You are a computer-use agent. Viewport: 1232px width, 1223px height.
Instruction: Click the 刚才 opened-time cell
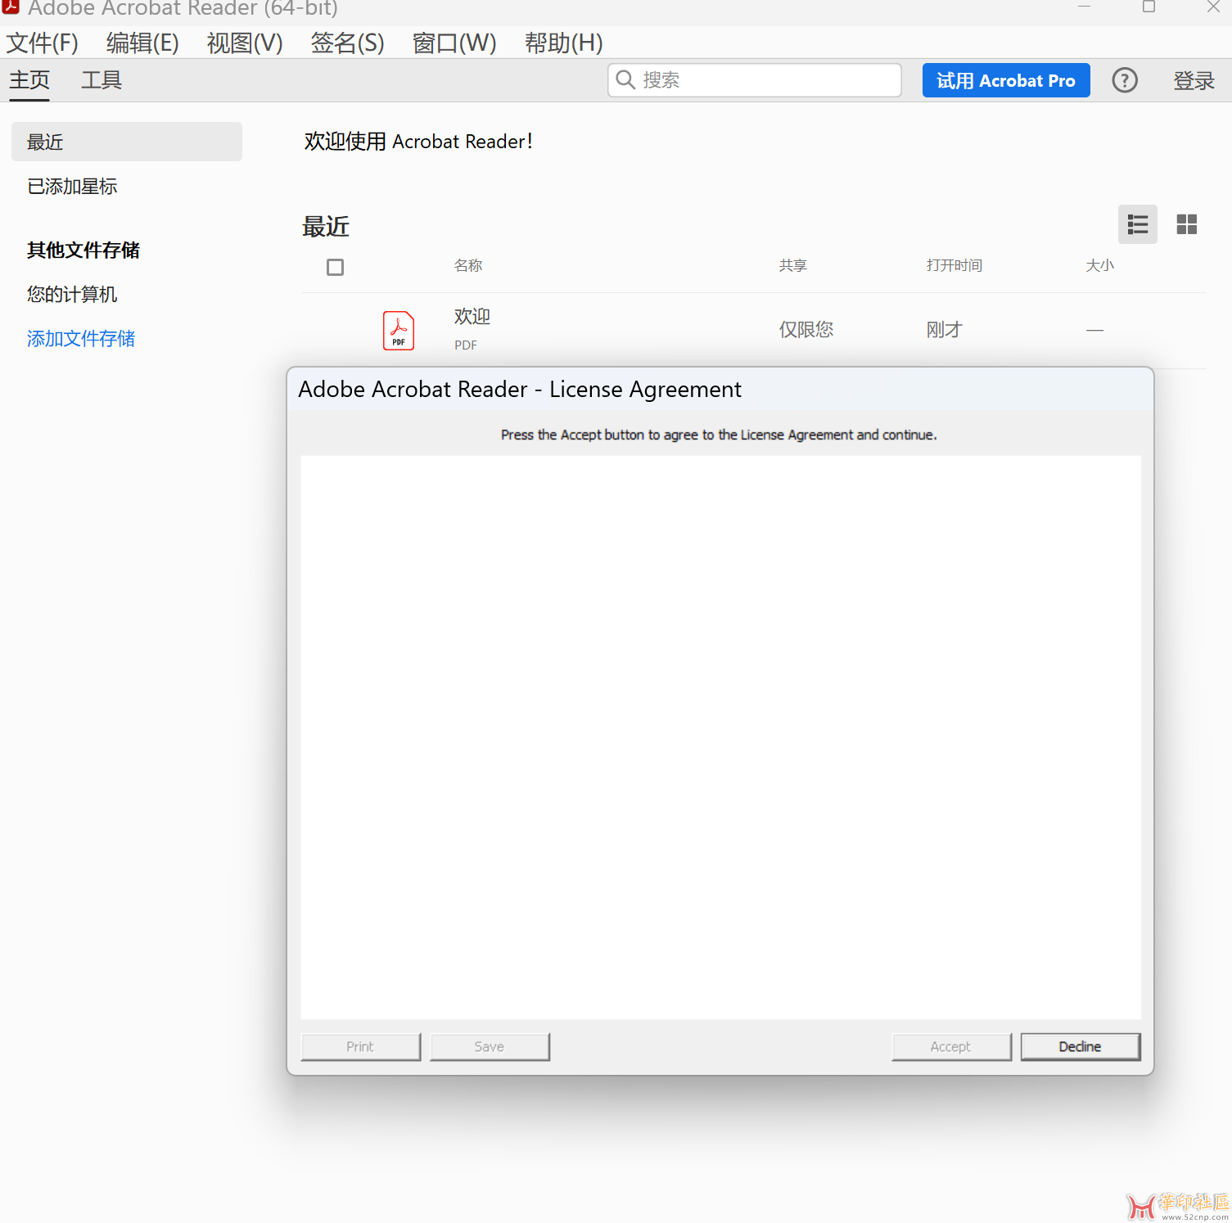[945, 330]
